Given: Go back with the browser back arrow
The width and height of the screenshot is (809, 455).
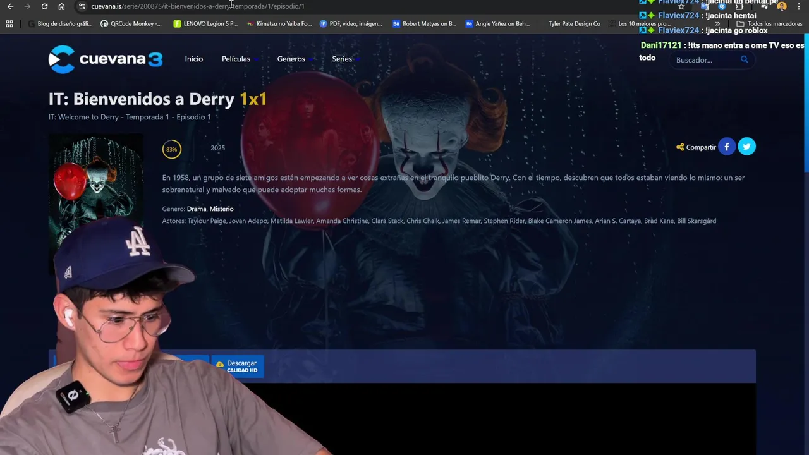Looking at the screenshot, I should pyautogui.click(x=10, y=6).
